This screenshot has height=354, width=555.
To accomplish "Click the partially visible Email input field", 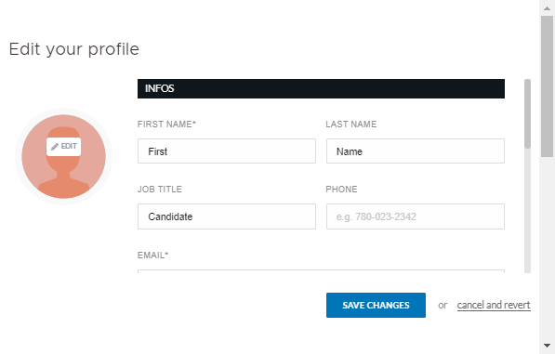I will [321, 271].
